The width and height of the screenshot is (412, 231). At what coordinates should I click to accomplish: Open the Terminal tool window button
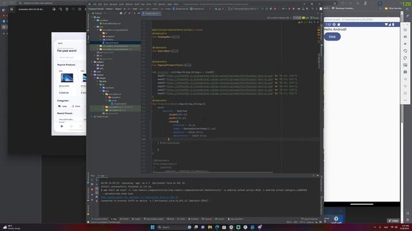[207, 219]
